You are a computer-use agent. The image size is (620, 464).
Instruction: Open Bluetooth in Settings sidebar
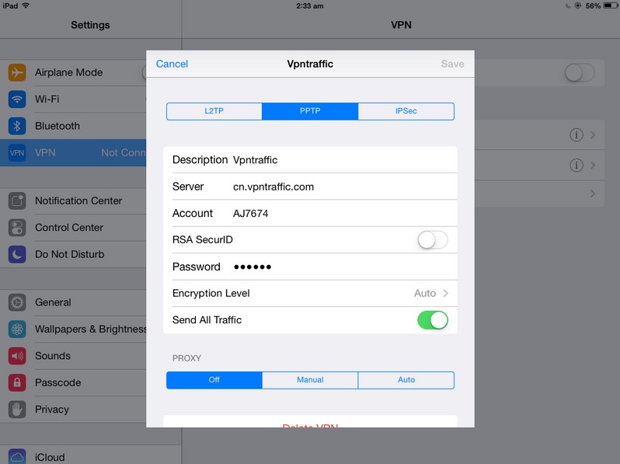[x=73, y=126]
